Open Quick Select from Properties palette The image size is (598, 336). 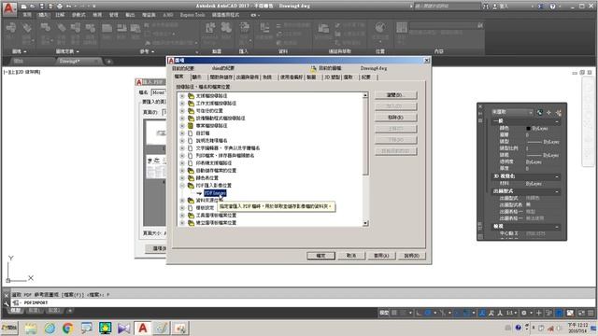pyautogui.click(x=559, y=112)
